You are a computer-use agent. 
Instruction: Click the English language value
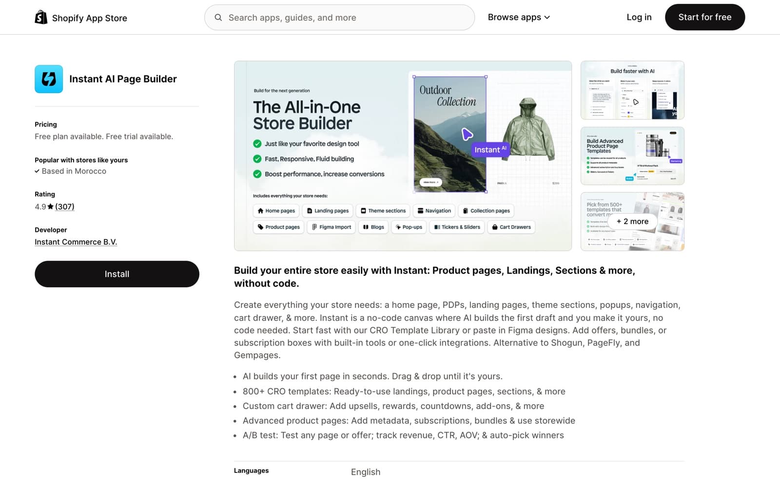366,472
